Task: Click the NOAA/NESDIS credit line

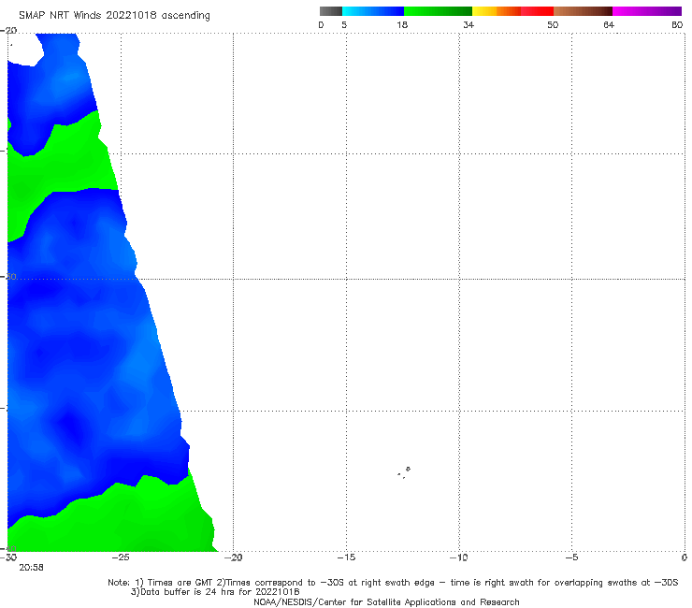Action: click(386, 602)
